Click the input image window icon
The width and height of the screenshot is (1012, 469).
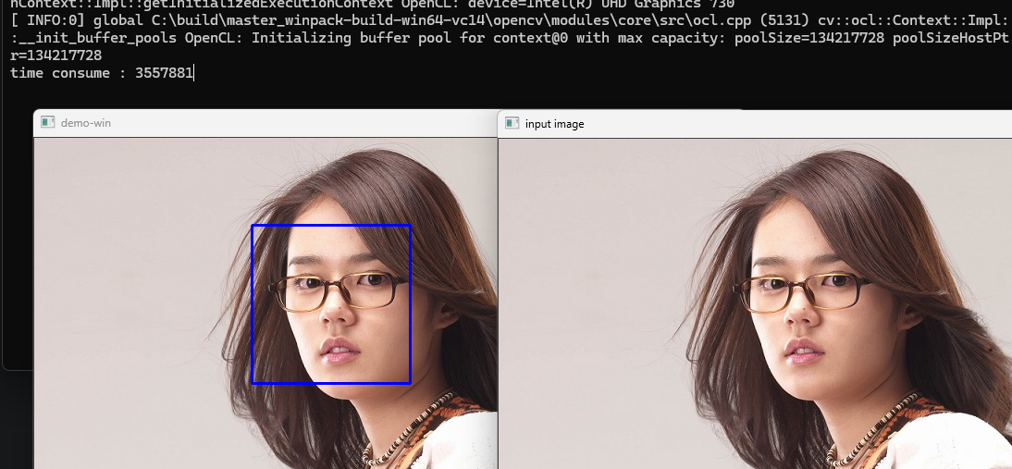(x=512, y=123)
